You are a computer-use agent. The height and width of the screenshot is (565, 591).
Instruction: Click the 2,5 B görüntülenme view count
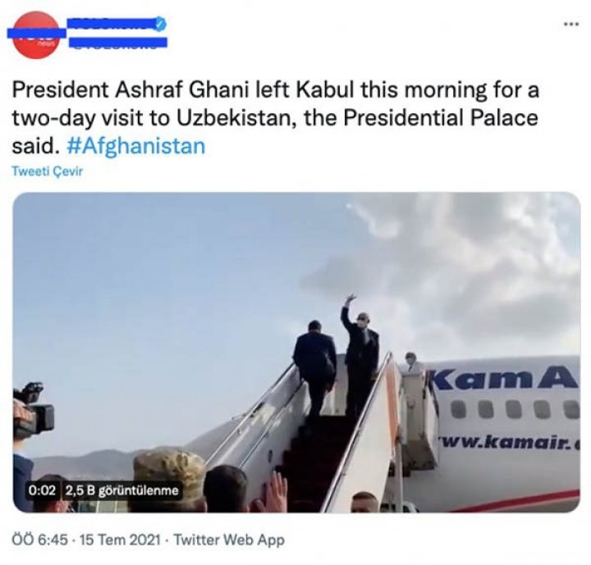pos(121,490)
